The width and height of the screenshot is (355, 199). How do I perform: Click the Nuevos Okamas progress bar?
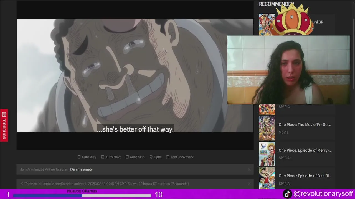82,196
